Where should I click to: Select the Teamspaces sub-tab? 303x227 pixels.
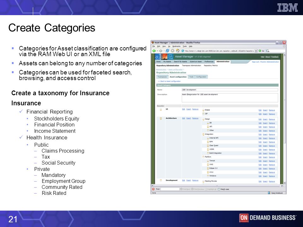pos(162,77)
